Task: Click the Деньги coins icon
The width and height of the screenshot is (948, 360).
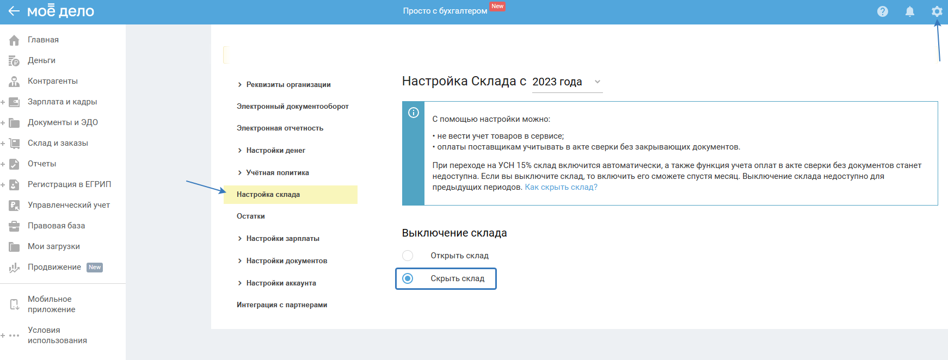Action: coord(14,60)
